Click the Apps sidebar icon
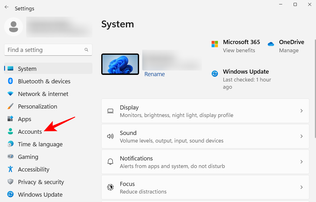 pyautogui.click(x=11, y=119)
